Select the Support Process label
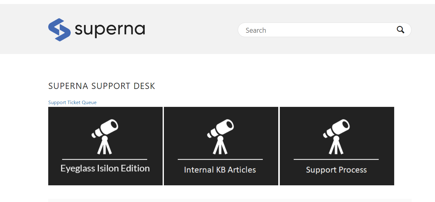The width and height of the screenshot is (435, 202). coord(336,170)
